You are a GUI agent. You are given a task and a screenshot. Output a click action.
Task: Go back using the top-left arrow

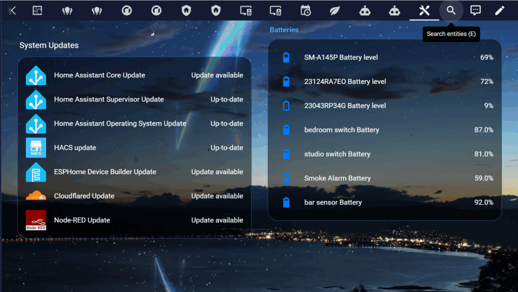click(x=13, y=11)
